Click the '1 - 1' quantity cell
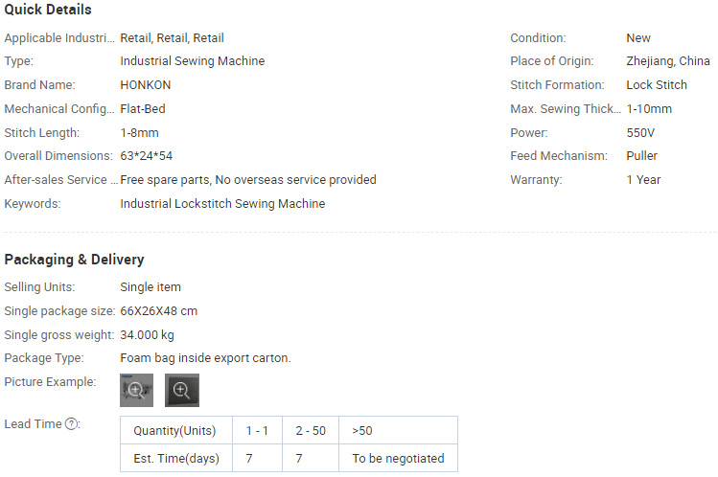 click(257, 430)
